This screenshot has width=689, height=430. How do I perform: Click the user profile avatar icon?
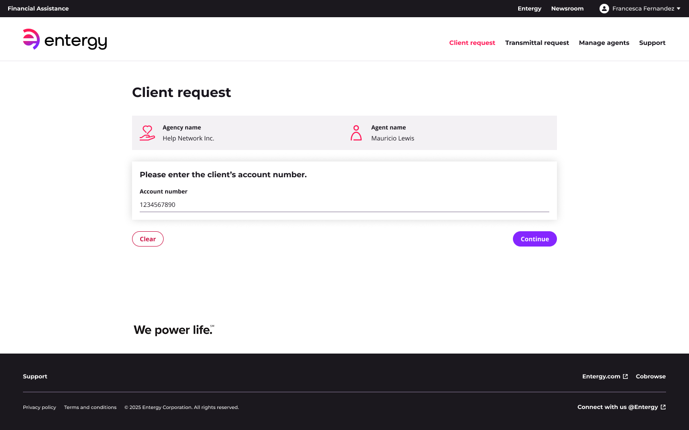[604, 9]
